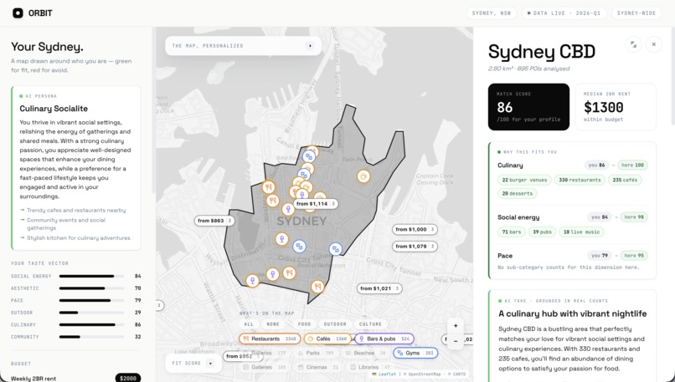Enable the Bakeries layer chip
The height and width of the screenshot is (382, 675).
(265, 353)
